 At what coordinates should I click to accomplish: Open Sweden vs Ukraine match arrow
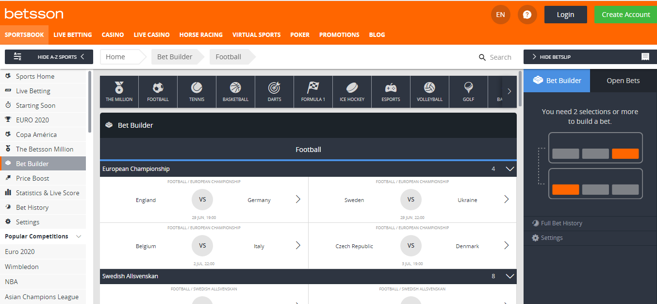click(x=506, y=199)
